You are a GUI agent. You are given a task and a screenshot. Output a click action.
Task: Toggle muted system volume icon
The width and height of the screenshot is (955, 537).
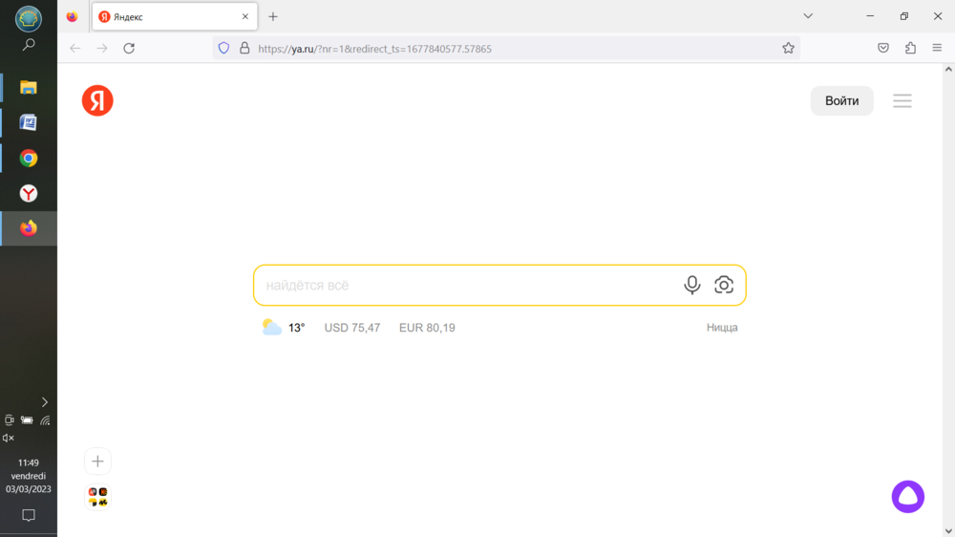click(9, 438)
